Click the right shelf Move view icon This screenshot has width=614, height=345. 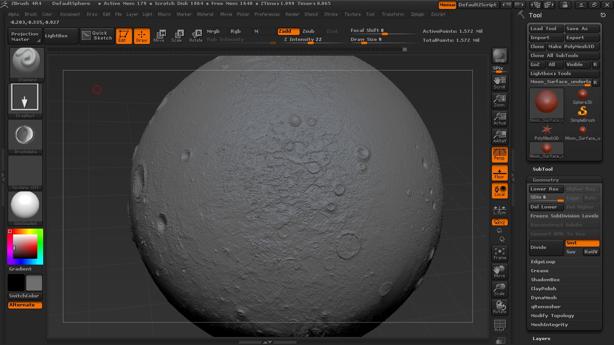(x=499, y=271)
